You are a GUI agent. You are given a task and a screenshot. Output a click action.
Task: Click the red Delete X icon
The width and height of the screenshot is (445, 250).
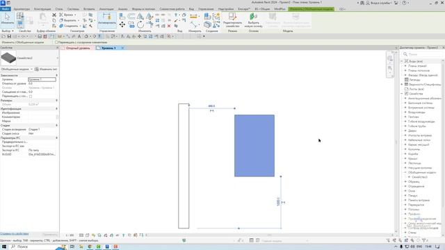coord(169,26)
